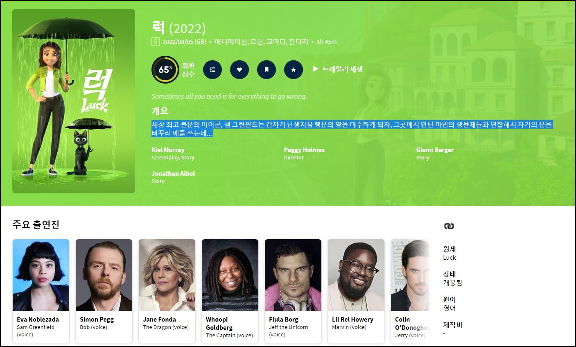Open Colin O'Donoghue's profile photo
This screenshot has height=347, width=576.
[x=410, y=275]
